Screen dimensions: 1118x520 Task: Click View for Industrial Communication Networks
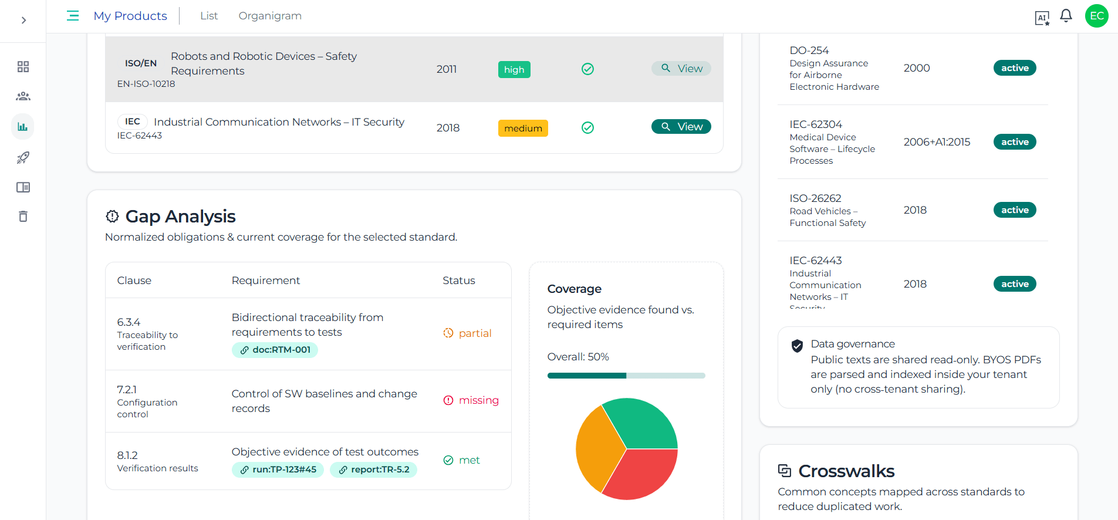click(x=681, y=127)
